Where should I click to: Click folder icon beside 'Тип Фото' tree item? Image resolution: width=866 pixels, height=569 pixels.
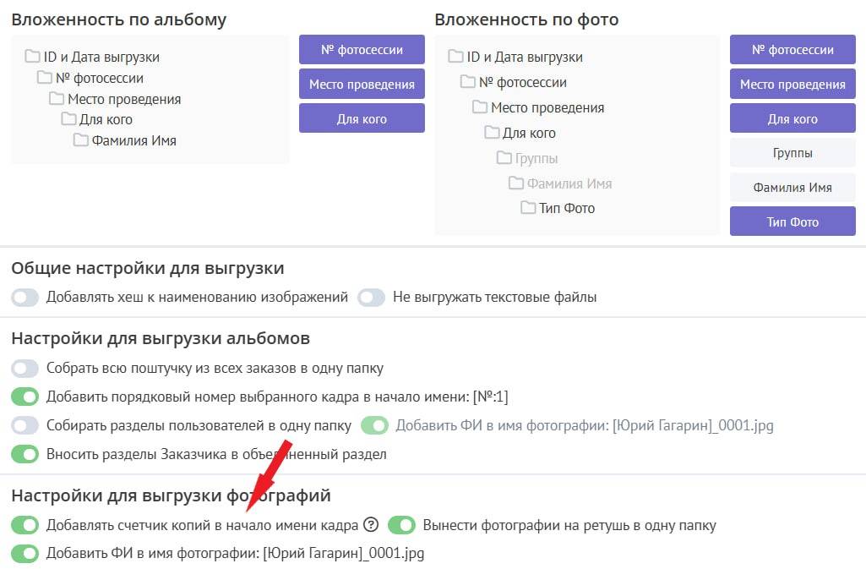528,208
